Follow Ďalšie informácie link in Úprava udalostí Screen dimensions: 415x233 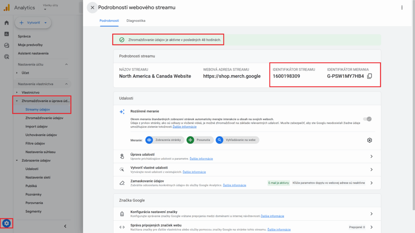tap(201, 159)
